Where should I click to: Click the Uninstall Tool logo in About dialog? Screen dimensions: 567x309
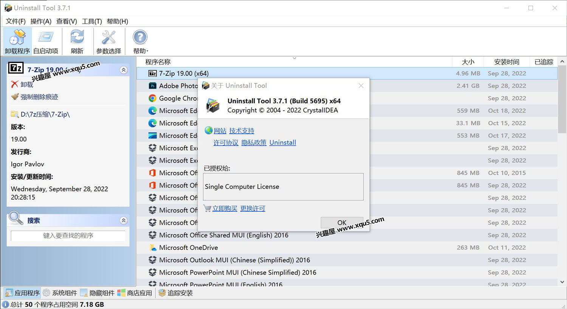(x=212, y=106)
